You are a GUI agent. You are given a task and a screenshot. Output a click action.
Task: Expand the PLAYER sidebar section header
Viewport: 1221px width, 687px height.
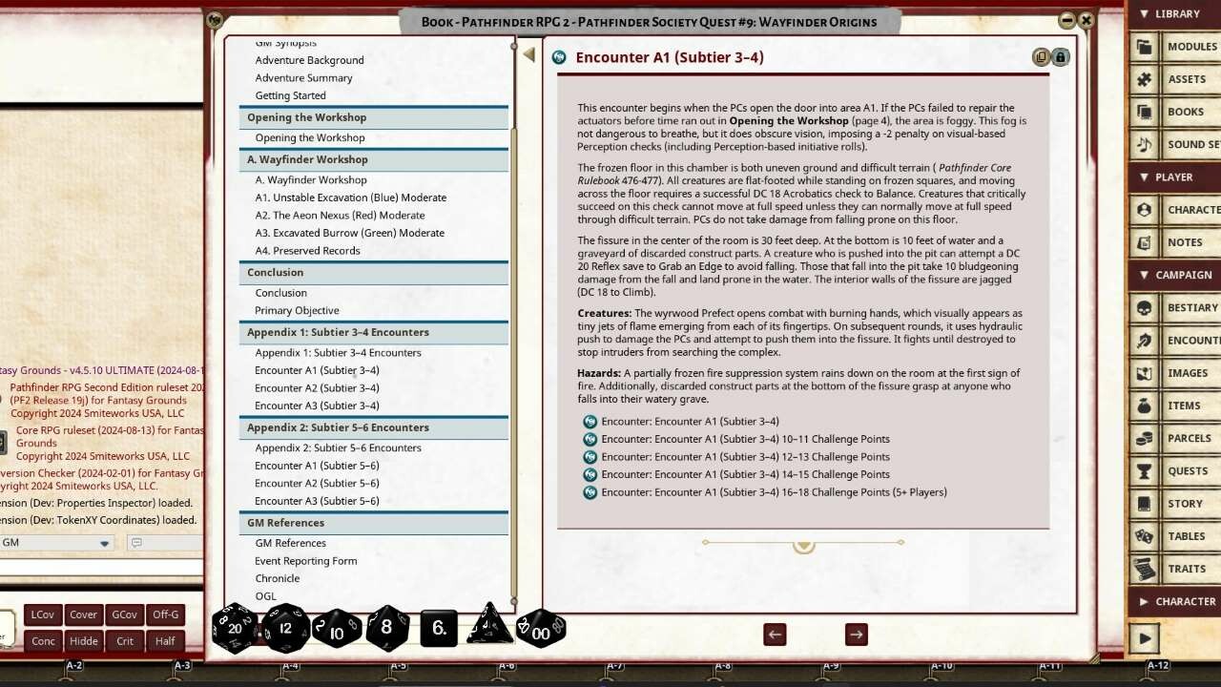[1171, 177]
